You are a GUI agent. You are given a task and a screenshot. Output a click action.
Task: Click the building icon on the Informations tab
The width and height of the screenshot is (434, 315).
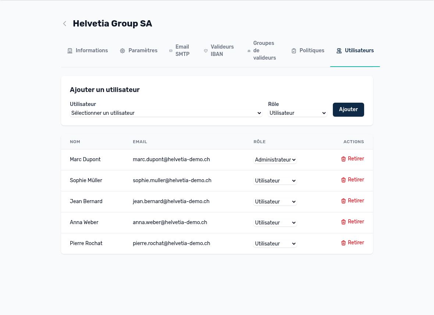70,51
